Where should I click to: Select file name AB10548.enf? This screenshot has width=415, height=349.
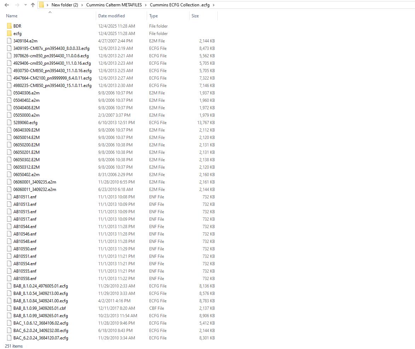pyautogui.click(x=25, y=241)
